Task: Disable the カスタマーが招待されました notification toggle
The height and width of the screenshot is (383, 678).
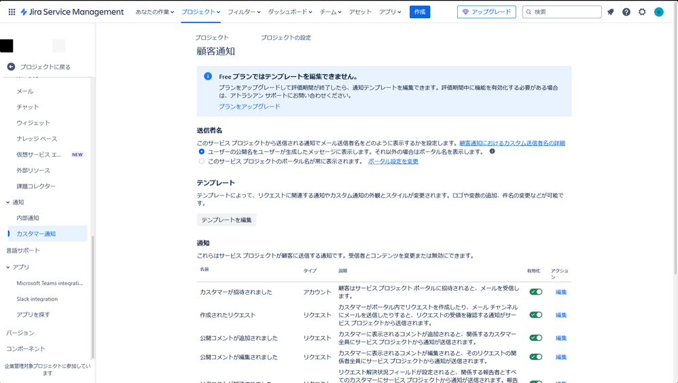Action: 536,292
